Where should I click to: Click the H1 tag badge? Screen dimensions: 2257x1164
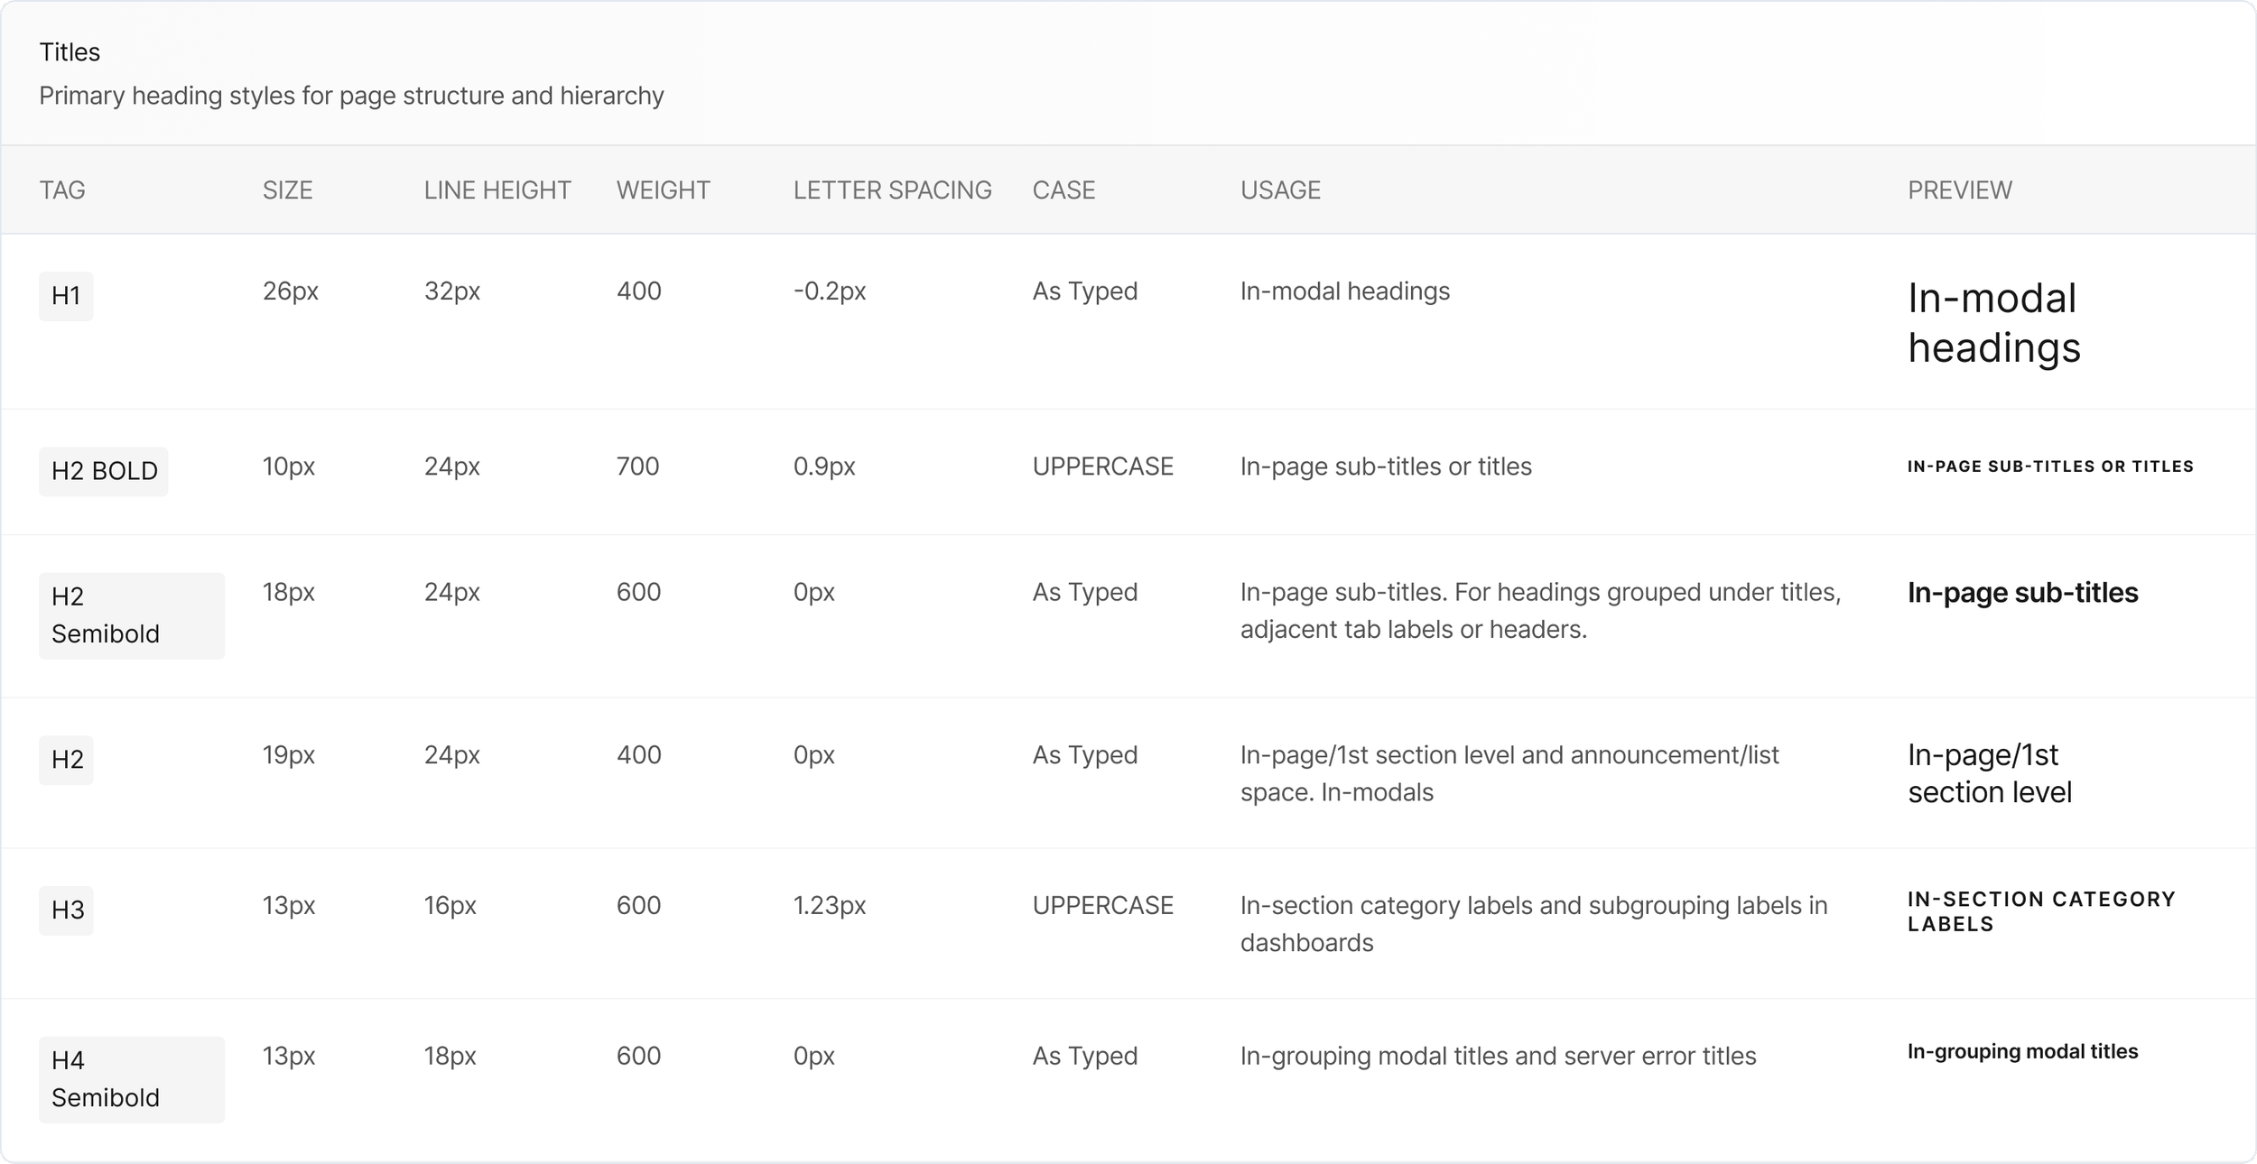click(66, 296)
